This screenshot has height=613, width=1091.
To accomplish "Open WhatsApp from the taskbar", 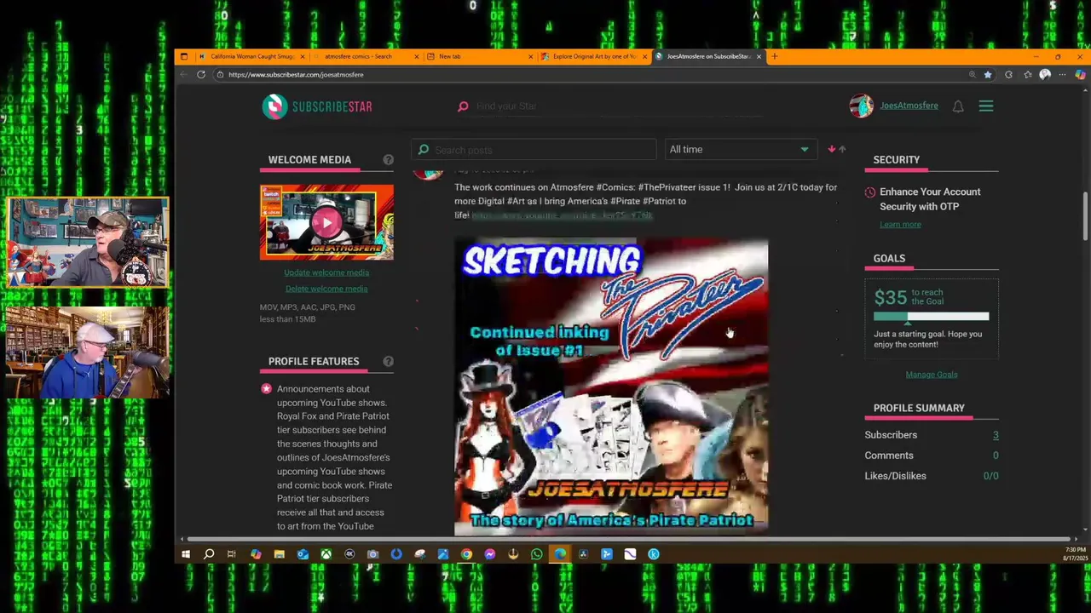I will point(536,554).
